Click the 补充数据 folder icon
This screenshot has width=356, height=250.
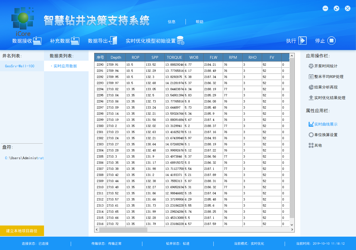[x=75, y=41]
